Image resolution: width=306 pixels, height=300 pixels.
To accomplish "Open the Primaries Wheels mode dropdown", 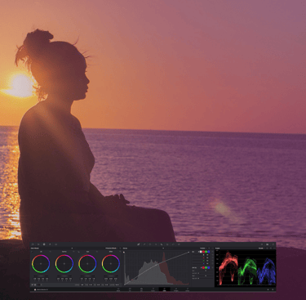I will (112, 249).
